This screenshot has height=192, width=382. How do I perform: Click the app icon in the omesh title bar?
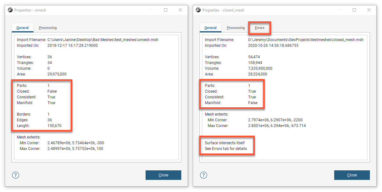10,10
